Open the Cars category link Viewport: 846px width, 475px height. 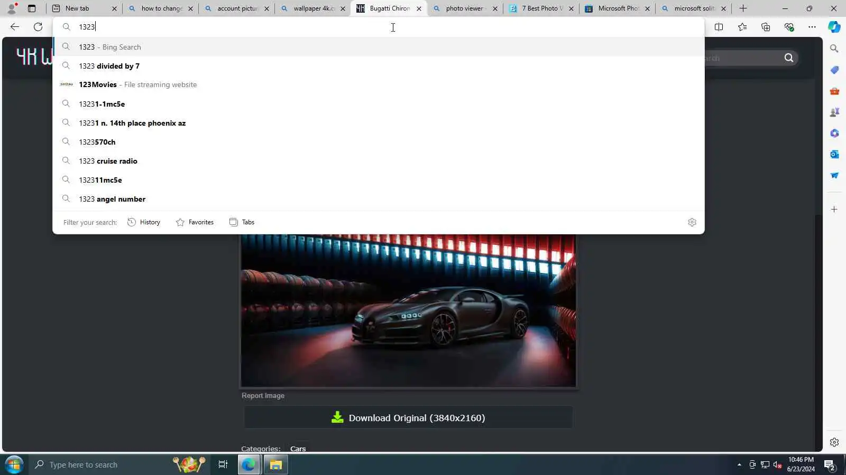click(298, 449)
